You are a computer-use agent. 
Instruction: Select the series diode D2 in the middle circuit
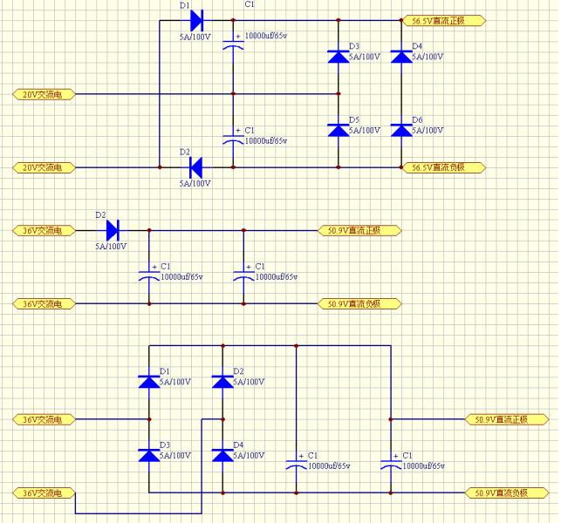pyautogui.click(x=113, y=230)
